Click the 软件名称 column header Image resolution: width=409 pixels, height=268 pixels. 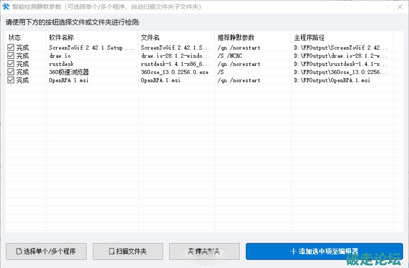[x=61, y=37]
